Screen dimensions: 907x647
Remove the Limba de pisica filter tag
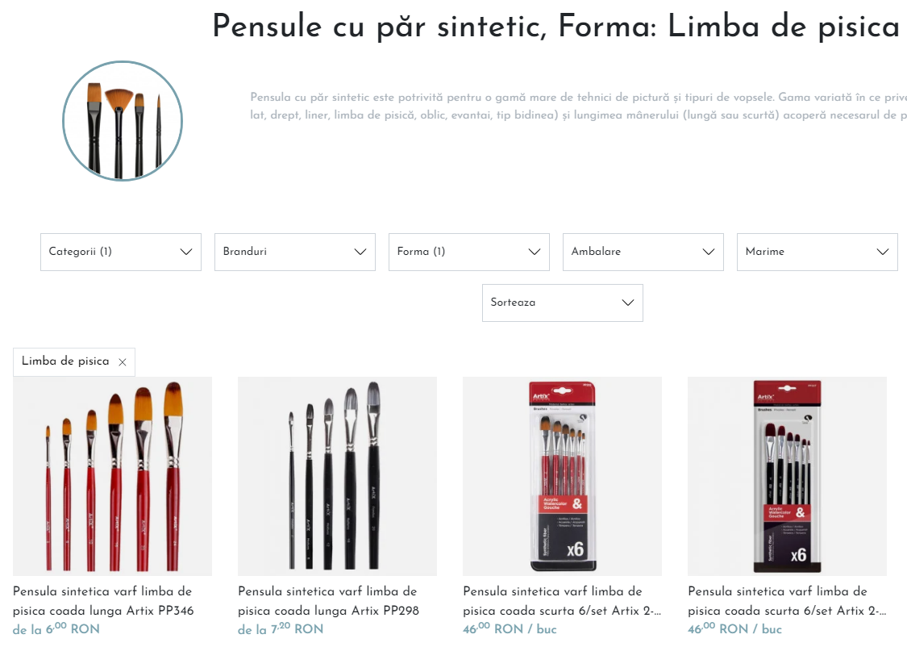(x=122, y=362)
